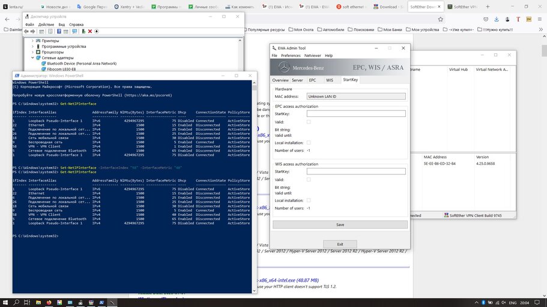Switch to the Server tab in EWA
Viewport: 547px width, 307px height.
click(297, 80)
